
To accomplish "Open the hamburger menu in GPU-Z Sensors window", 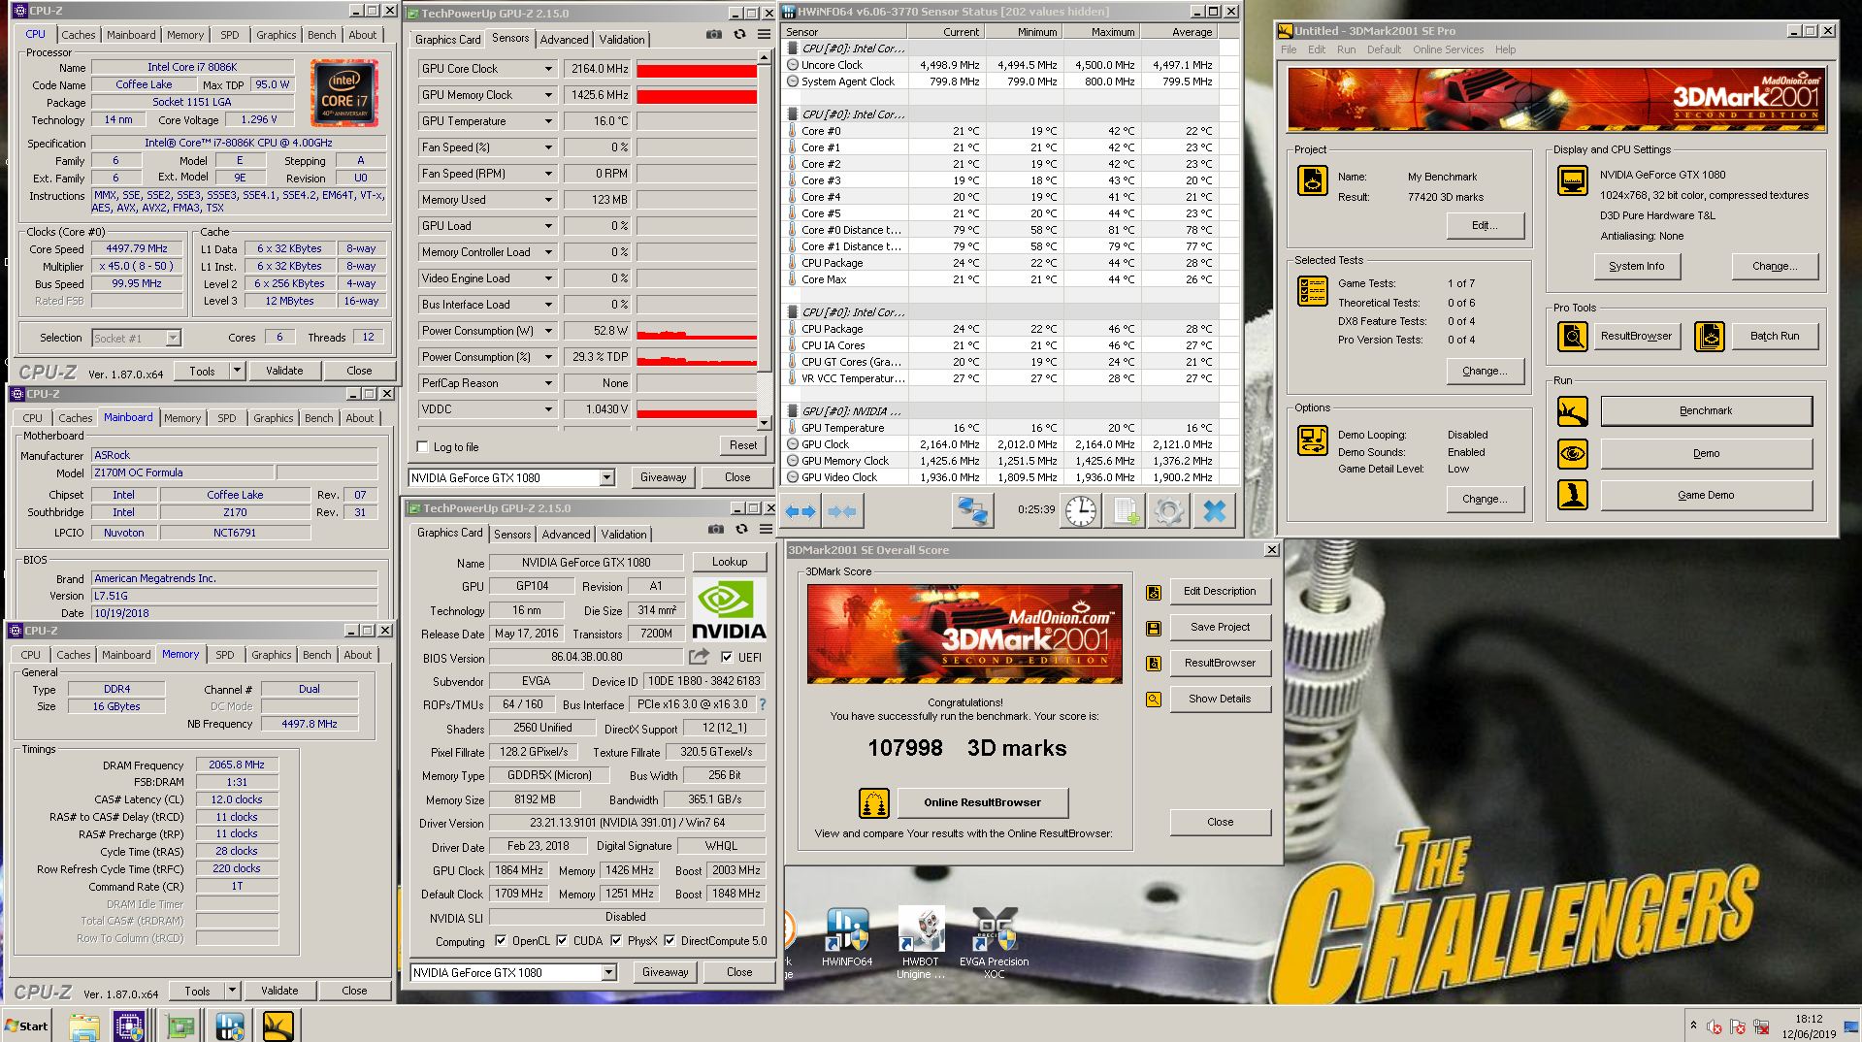I will (x=765, y=34).
